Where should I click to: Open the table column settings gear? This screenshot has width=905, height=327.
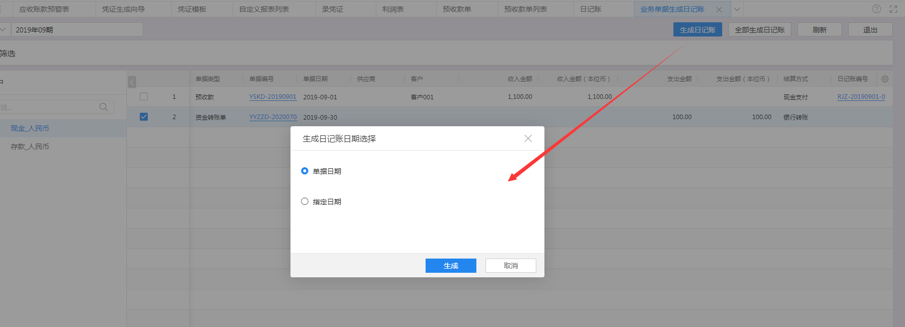(885, 79)
